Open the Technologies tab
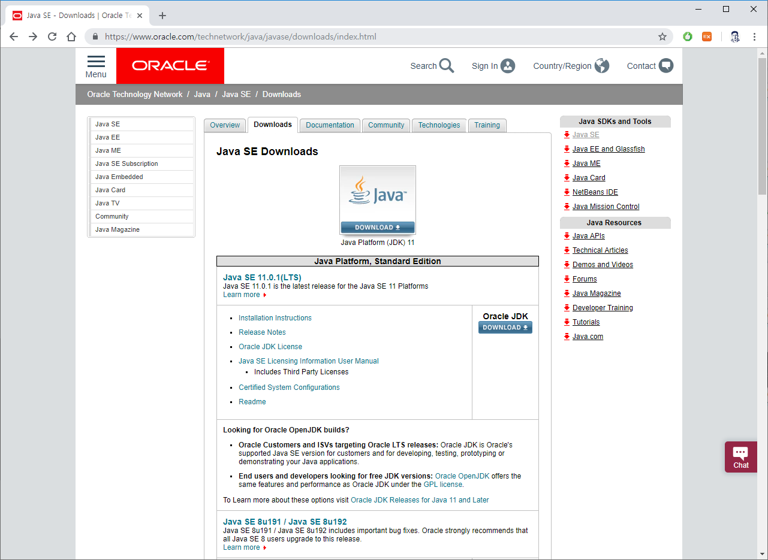The width and height of the screenshot is (768, 560). click(439, 125)
